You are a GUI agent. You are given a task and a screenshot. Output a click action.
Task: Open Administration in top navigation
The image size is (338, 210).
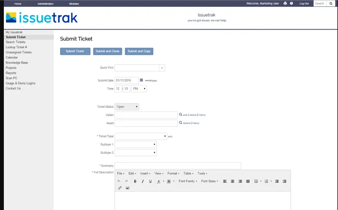tap(46, 4)
